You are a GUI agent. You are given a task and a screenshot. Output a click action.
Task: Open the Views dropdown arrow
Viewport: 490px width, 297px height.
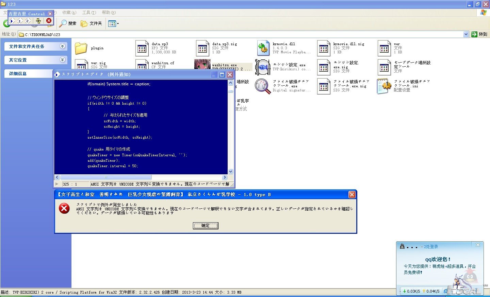coord(118,24)
